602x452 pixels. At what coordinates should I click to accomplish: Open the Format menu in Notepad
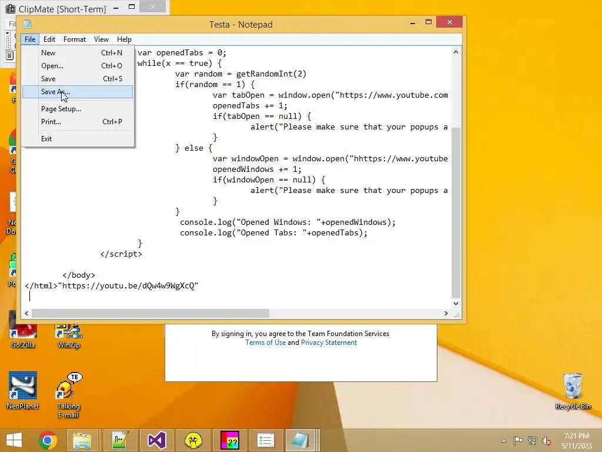(75, 39)
